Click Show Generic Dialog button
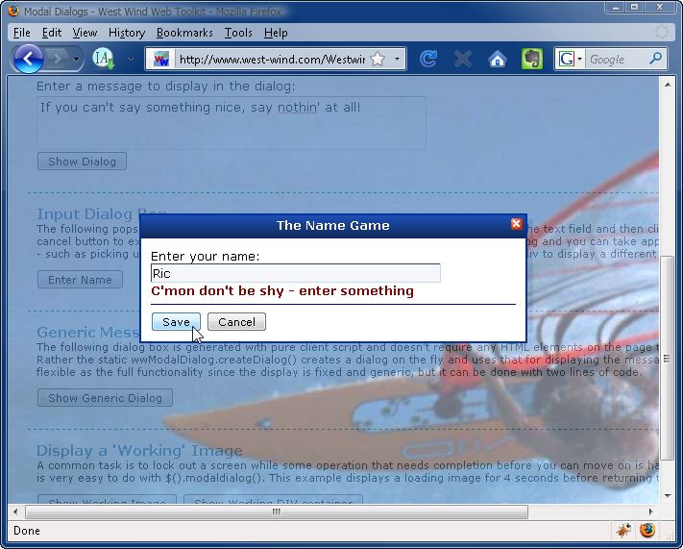The width and height of the screenshot is (683, 549). [105, 397]
